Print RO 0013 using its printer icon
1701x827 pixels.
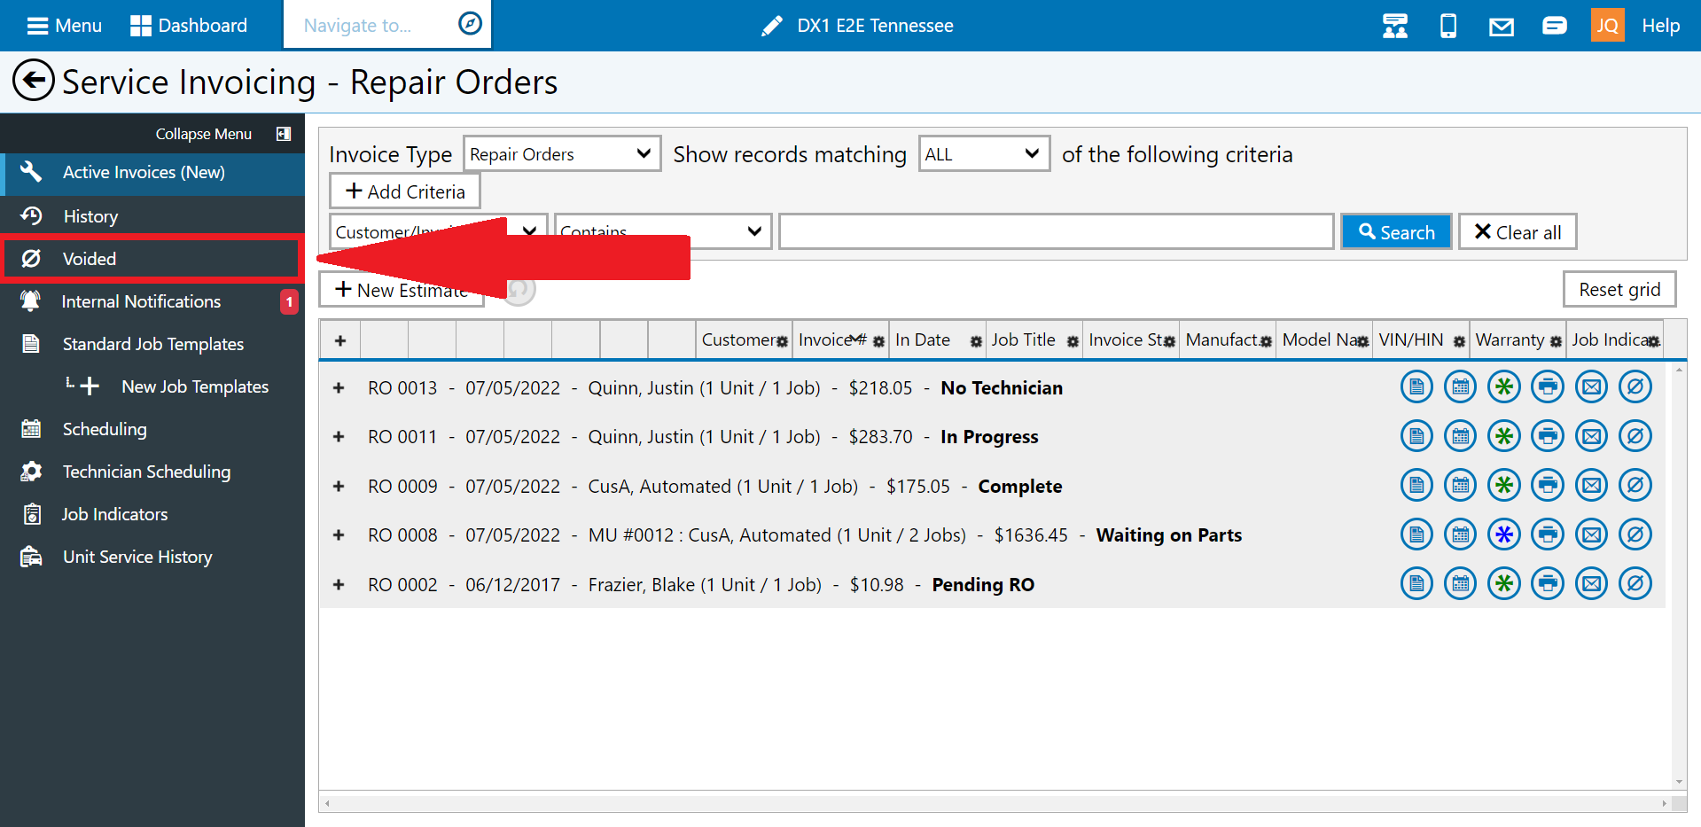tap(1548, 387)
